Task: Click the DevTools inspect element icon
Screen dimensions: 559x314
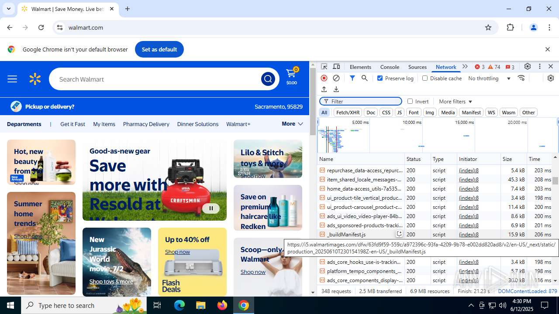Action: [x=324, y=67]
